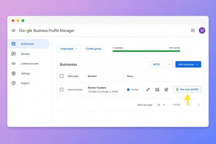Click the Review Trackers business name
This screenshot has width=216, height=144.
pos(97,88)
